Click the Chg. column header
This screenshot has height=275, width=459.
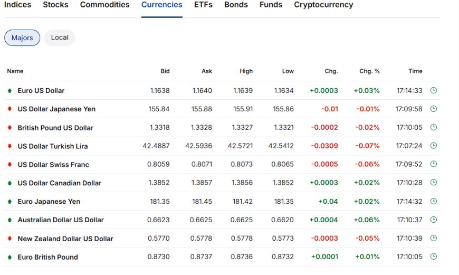pyautogui.click(x=331, y=71)
